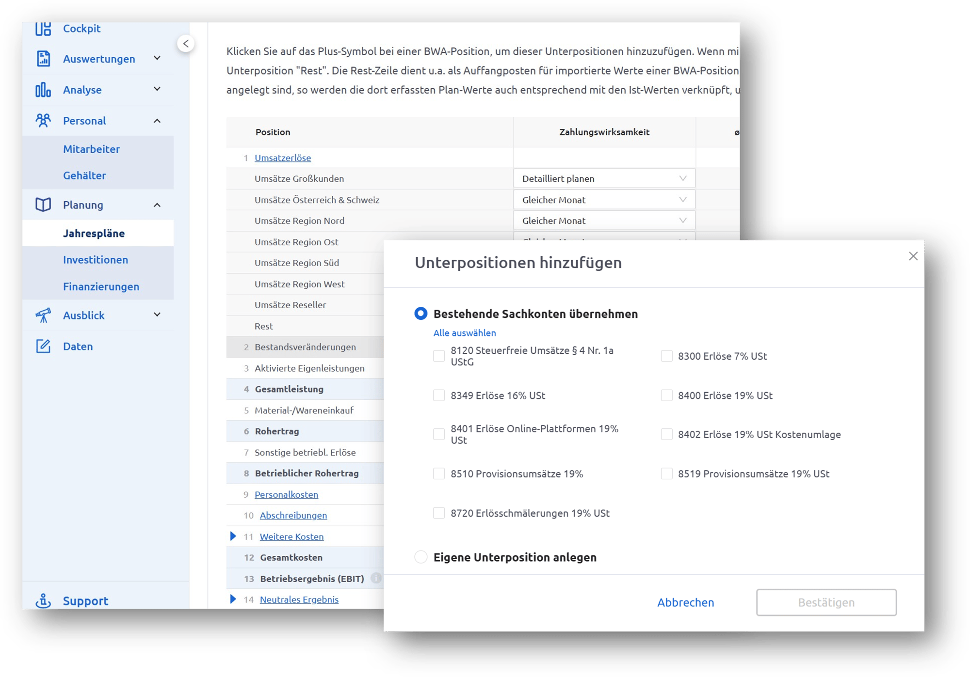
Task: Open Zahlungswirksamkeit dropdown for Umsätze Österreich & Schweiz
Action: (604, 200)
